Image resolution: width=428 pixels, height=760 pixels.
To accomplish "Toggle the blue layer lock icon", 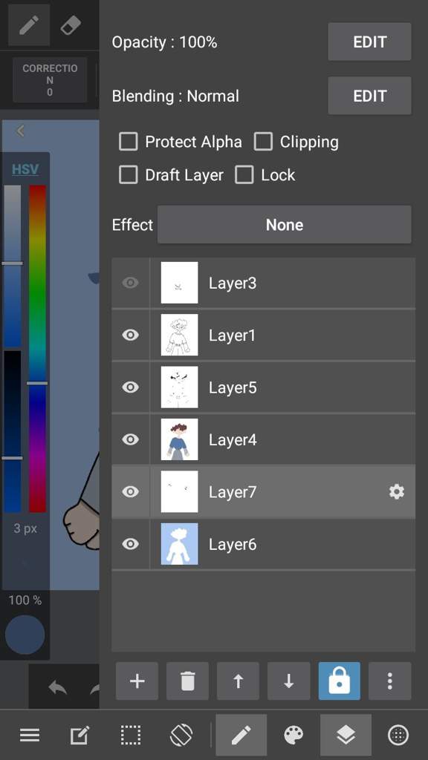I will pyautogui.click(x=339, y=681).
